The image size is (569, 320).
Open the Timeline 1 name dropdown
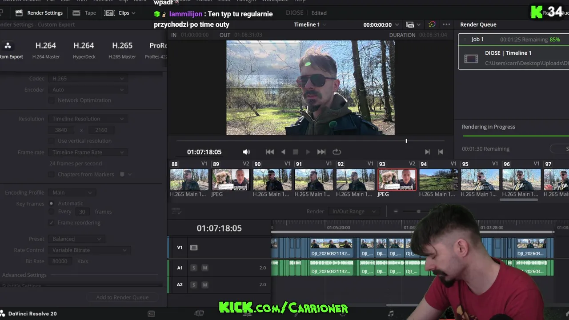pyautogui.click(x=310, y=24)
